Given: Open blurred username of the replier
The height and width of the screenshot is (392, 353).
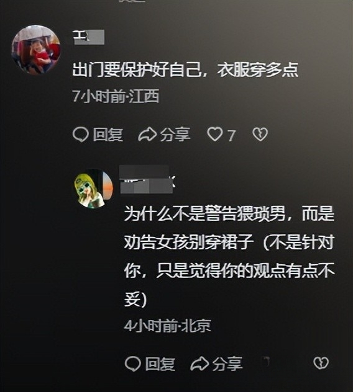Looking at the screenshot, I should (x=147, y=179).
